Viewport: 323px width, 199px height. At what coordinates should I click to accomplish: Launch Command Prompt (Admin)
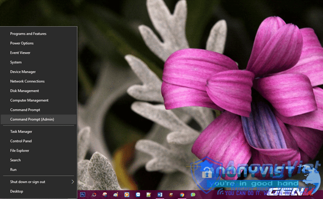point(38,119)
